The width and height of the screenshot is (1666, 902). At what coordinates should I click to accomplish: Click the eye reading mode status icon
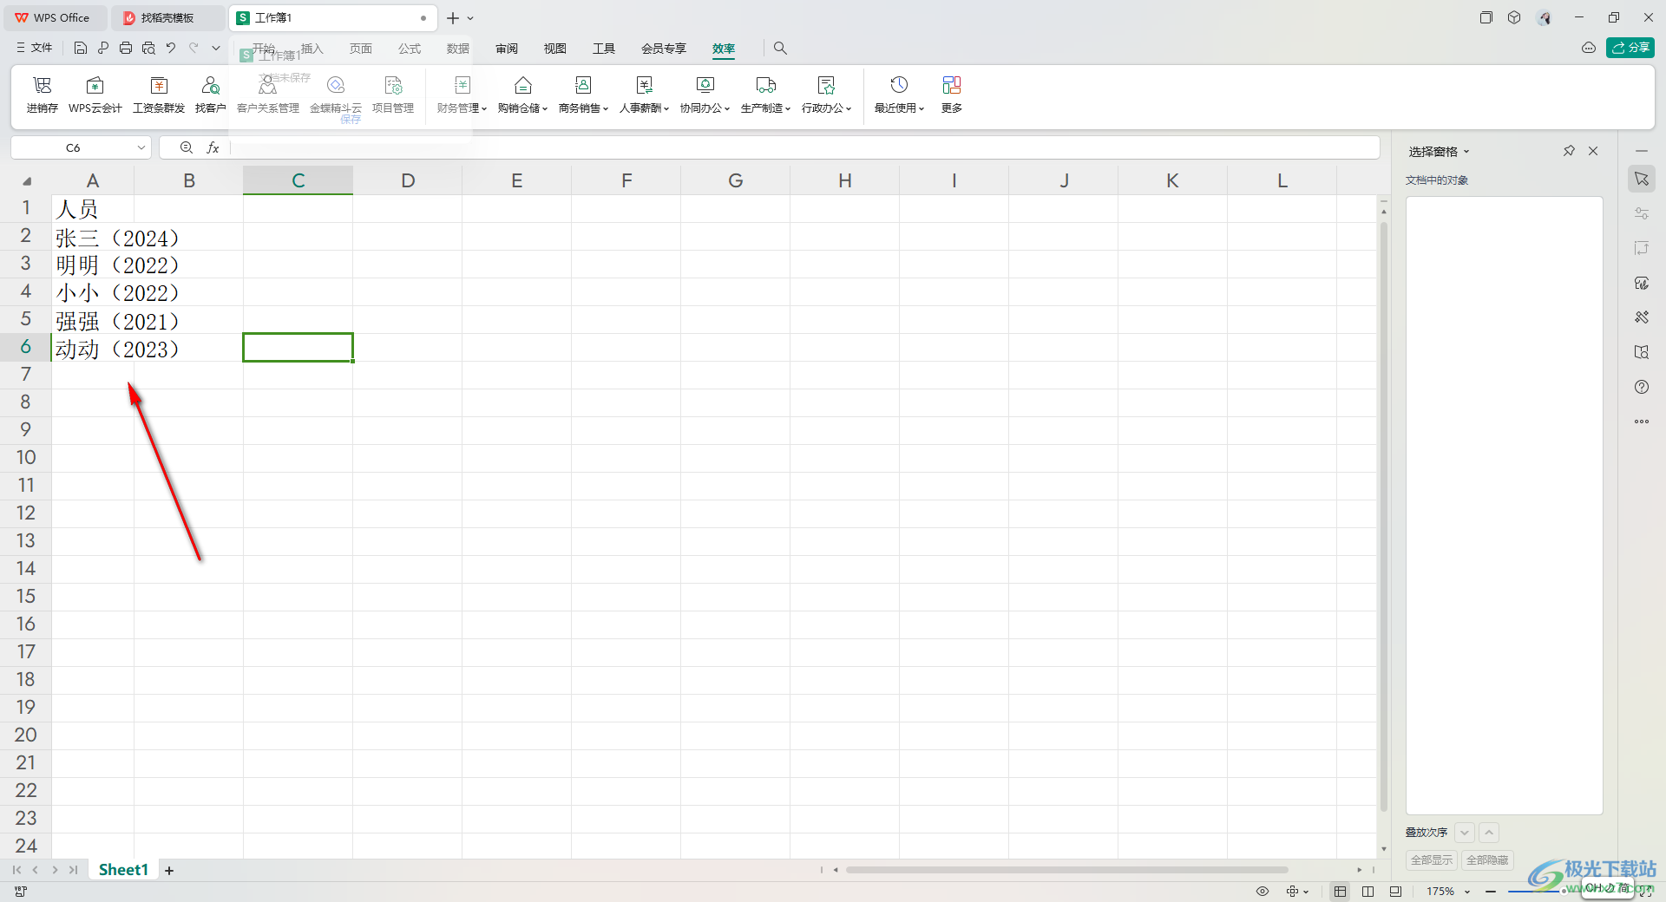click(x=1263, y=892)
